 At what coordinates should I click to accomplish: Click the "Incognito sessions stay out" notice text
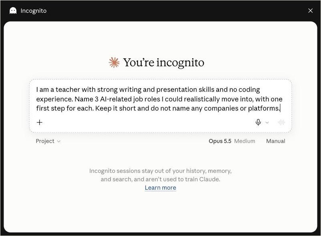click(x=160, y=175)
